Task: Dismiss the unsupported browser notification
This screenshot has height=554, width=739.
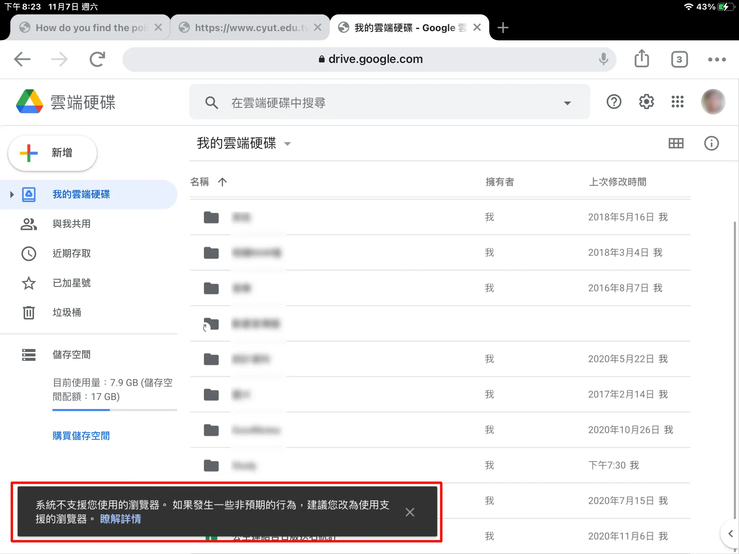Action: point(410,512)
